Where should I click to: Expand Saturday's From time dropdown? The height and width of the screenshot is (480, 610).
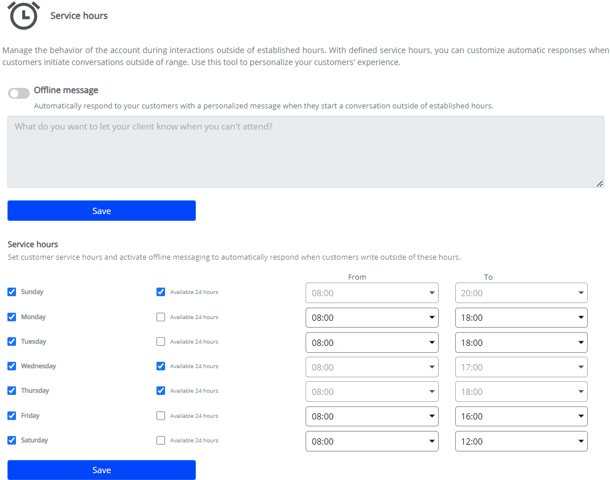(x=372, y=441)
